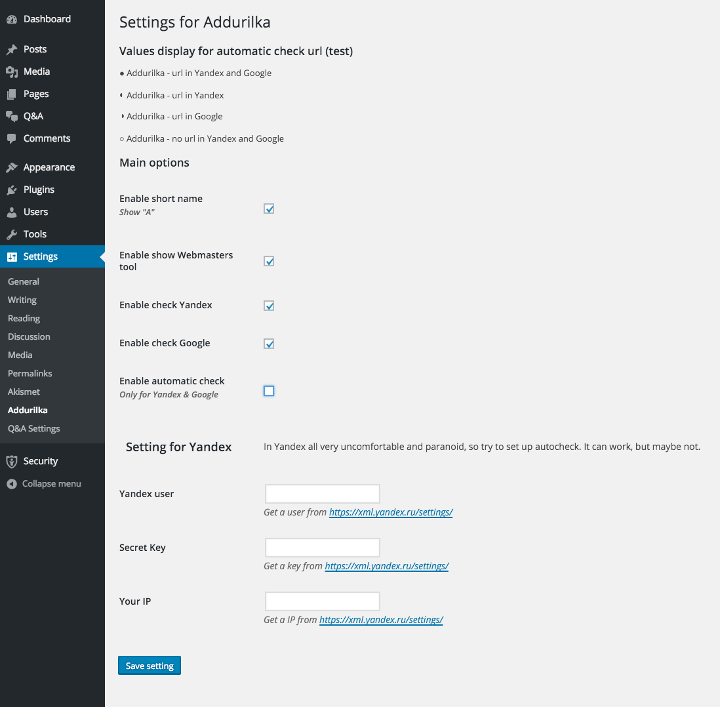The width and height of the screenshot is (720, 707).
Task: Open xml.yandex.ru link under Yandex user
Action: 391,512
